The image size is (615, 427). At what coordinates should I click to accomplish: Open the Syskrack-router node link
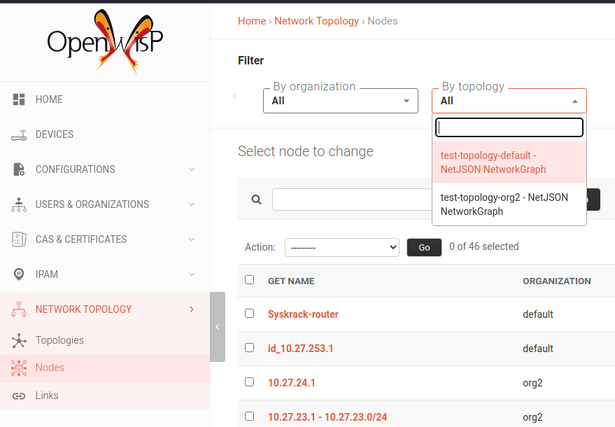pos(303,314)
